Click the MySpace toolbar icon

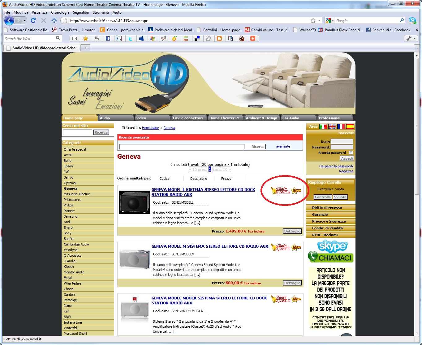pos(141,38)
